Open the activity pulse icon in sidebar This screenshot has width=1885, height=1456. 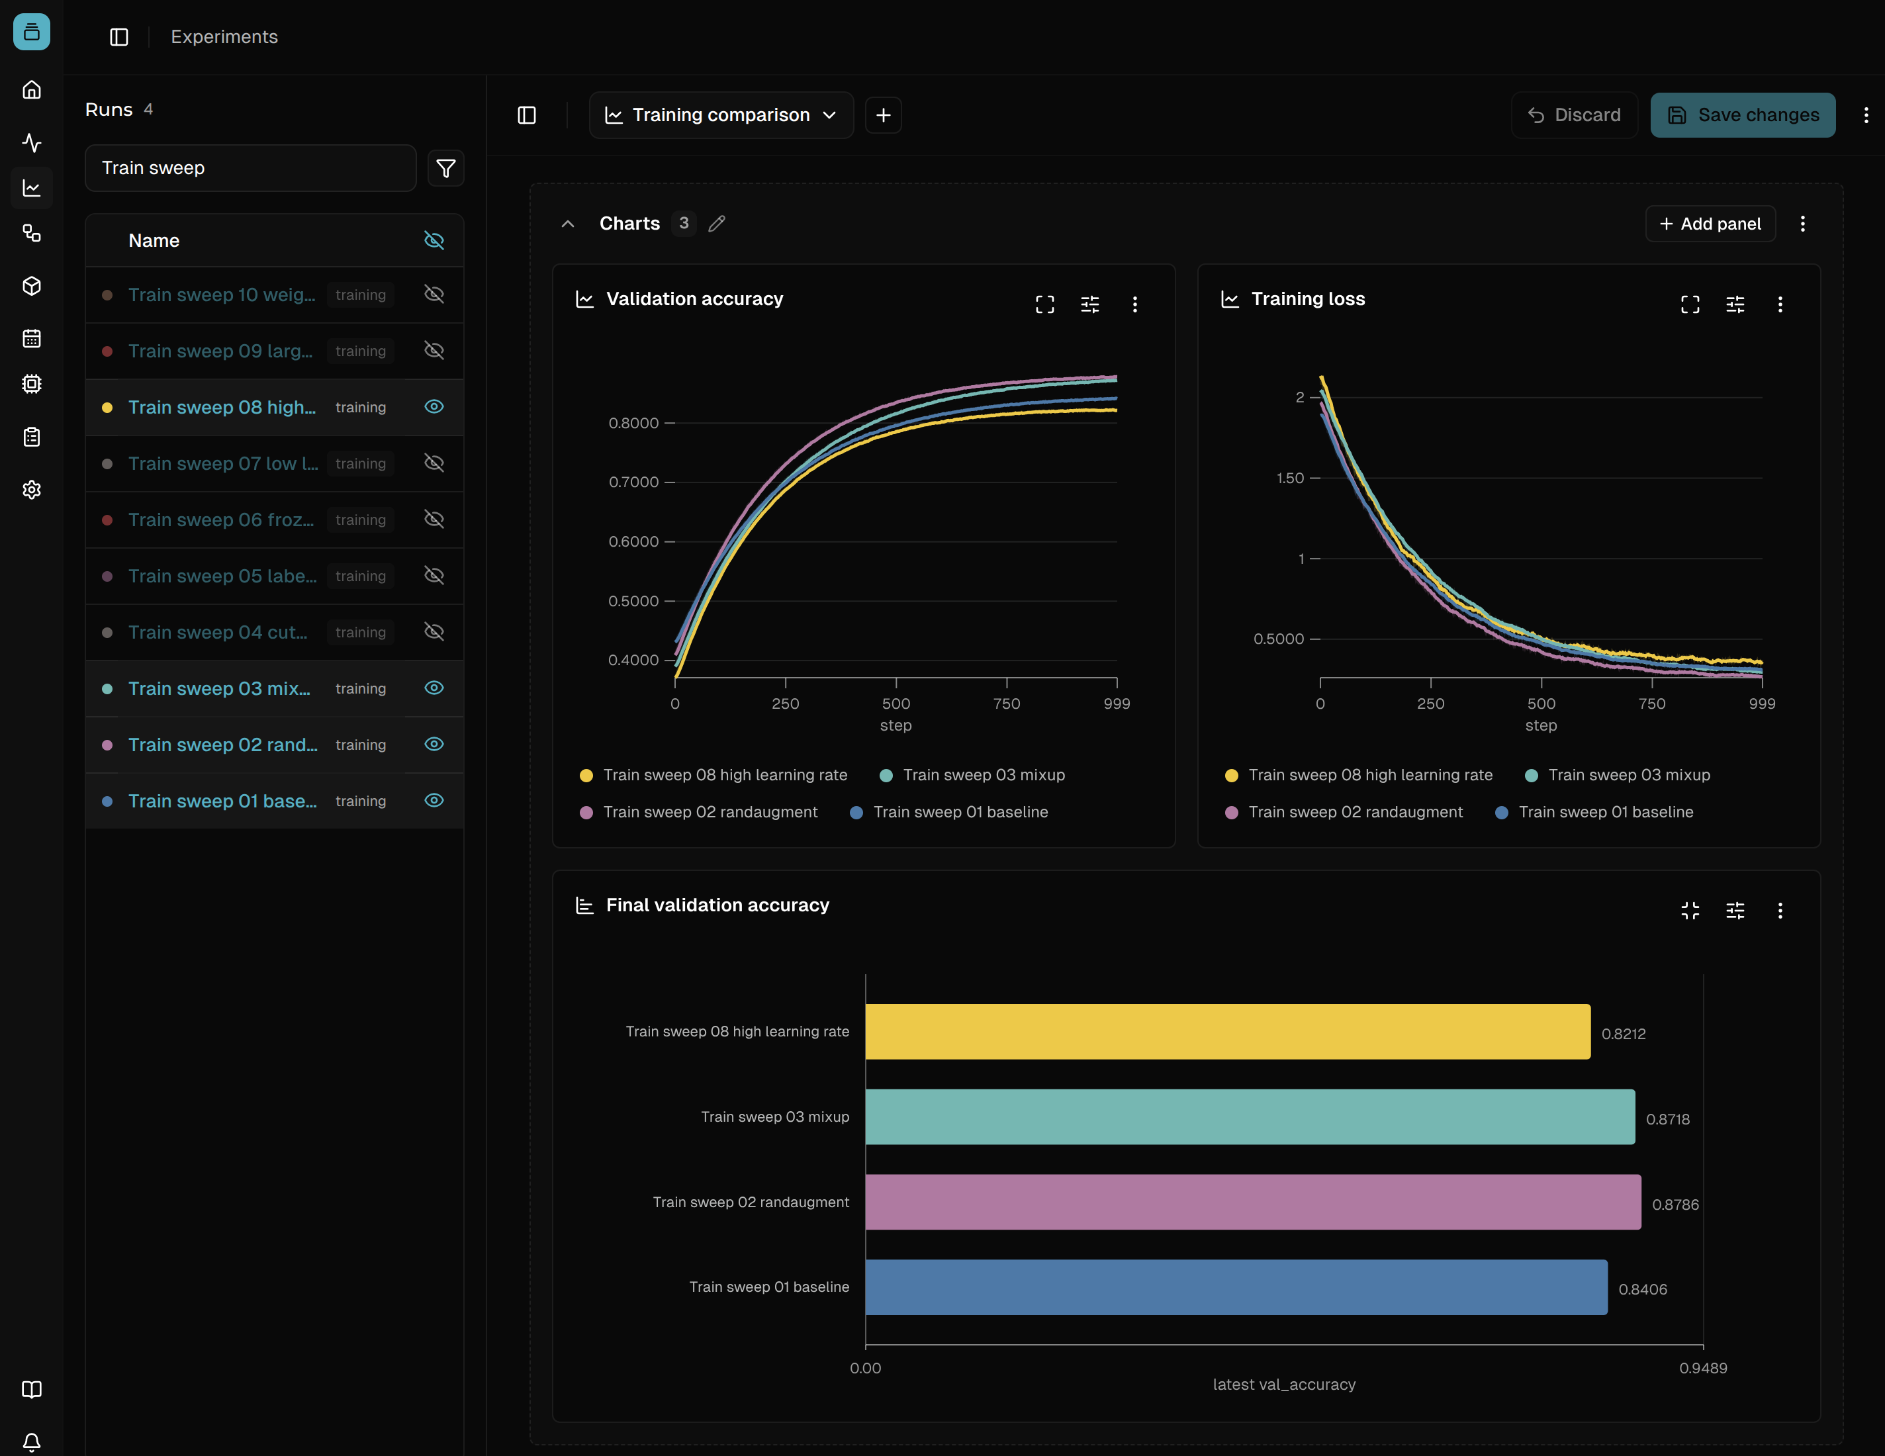pos(32,142)
